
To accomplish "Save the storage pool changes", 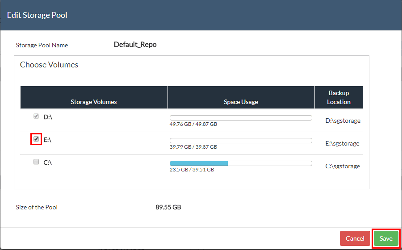I will tap(386, 238).
